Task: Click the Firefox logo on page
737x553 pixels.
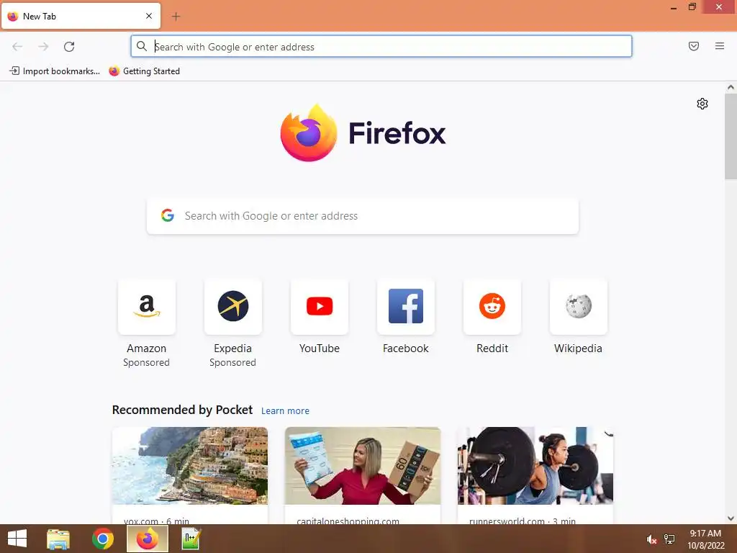Action: (x=363, y=132)
